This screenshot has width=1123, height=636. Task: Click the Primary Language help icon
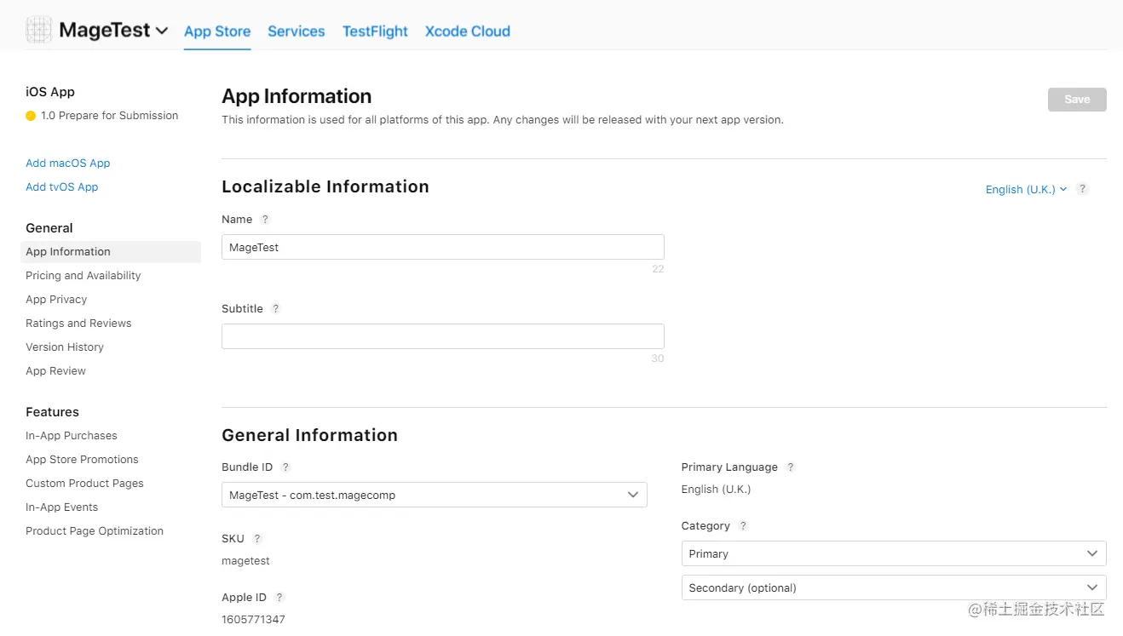(791, 467)
